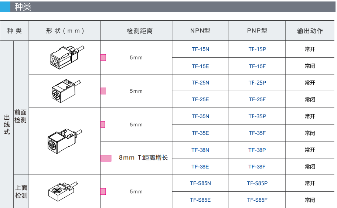337x208 pixels.
Task: Open the TF-S85F model link
Action: click(x=257, y=200)
